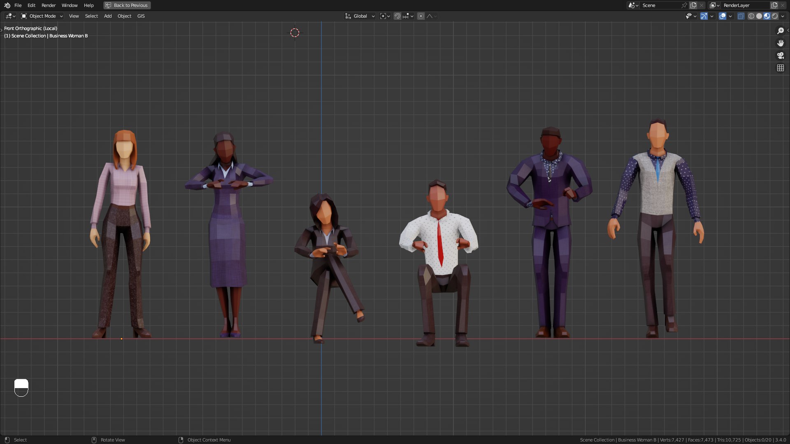Open the snapping options dropdown
This screenshot has width=790, height=444.
[x=408, y=16]
